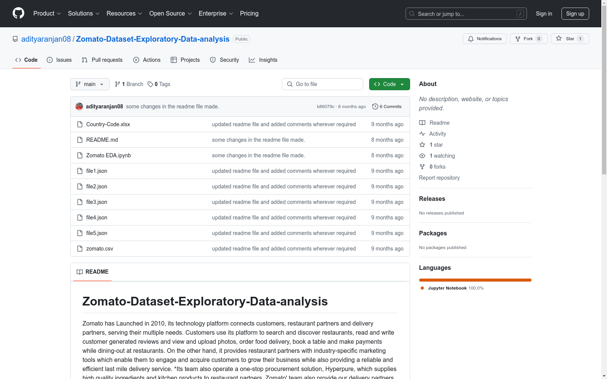Click file icon beside file4.json
607x379 pixels.
[80, 218]
